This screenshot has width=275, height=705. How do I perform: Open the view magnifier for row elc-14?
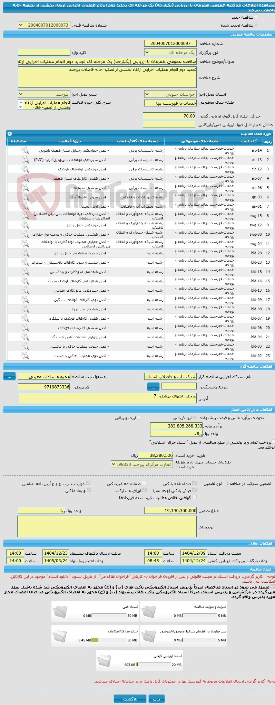(24, 150)
